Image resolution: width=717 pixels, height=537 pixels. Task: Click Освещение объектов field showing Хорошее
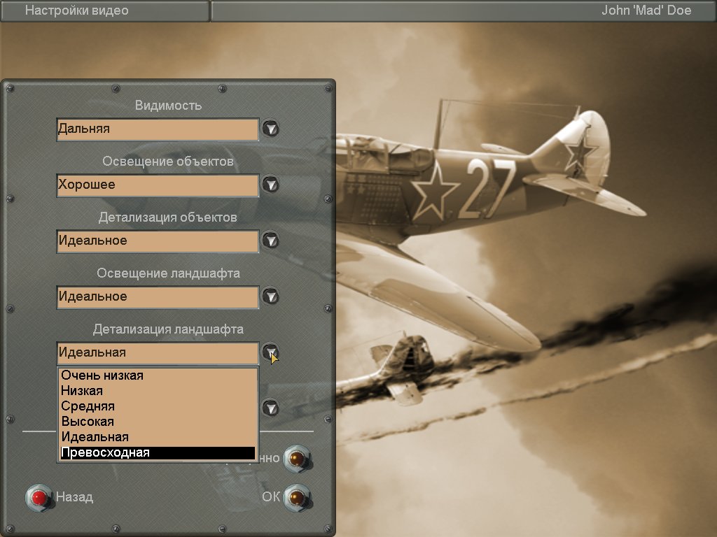click(158, 185)
